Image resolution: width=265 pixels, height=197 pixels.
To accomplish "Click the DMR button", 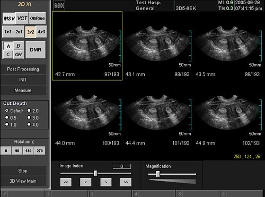I will tap(36, 50).
